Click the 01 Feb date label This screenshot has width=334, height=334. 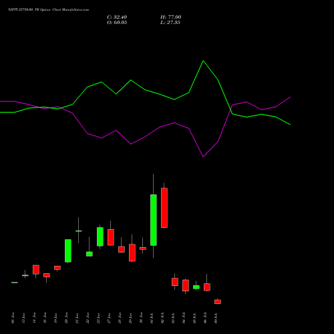click(x=152, y=318)
